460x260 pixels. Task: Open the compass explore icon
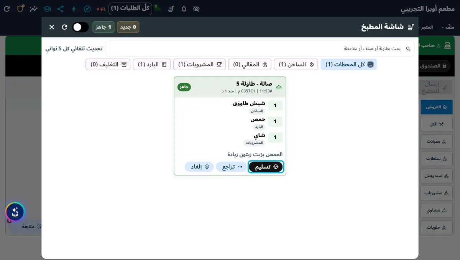[x=87, y=8]
